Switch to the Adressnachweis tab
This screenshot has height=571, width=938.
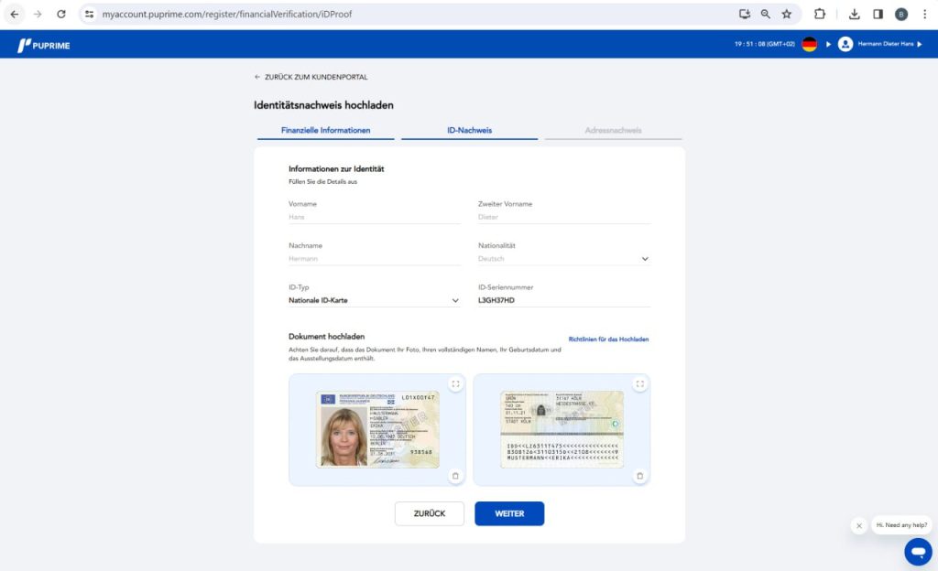tap(613, 130)
